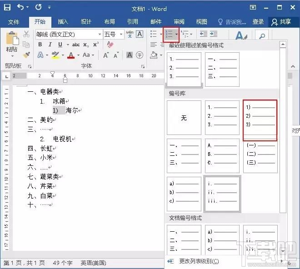Click the phonetic guide wén icon

coord(130,34)
